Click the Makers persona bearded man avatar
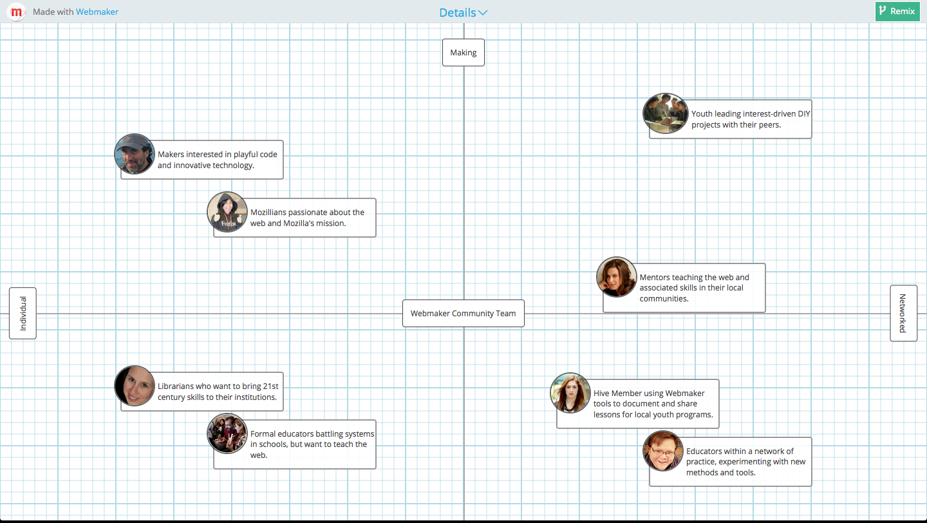 point(135,154)
